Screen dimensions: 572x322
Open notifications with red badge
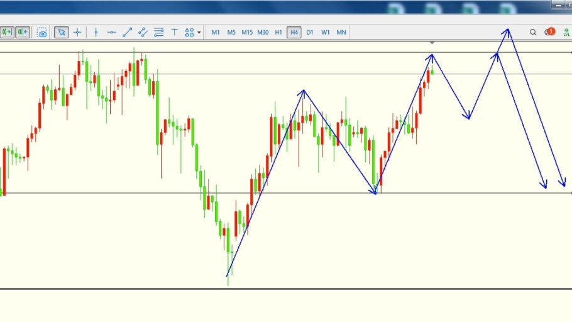[549, 32]
